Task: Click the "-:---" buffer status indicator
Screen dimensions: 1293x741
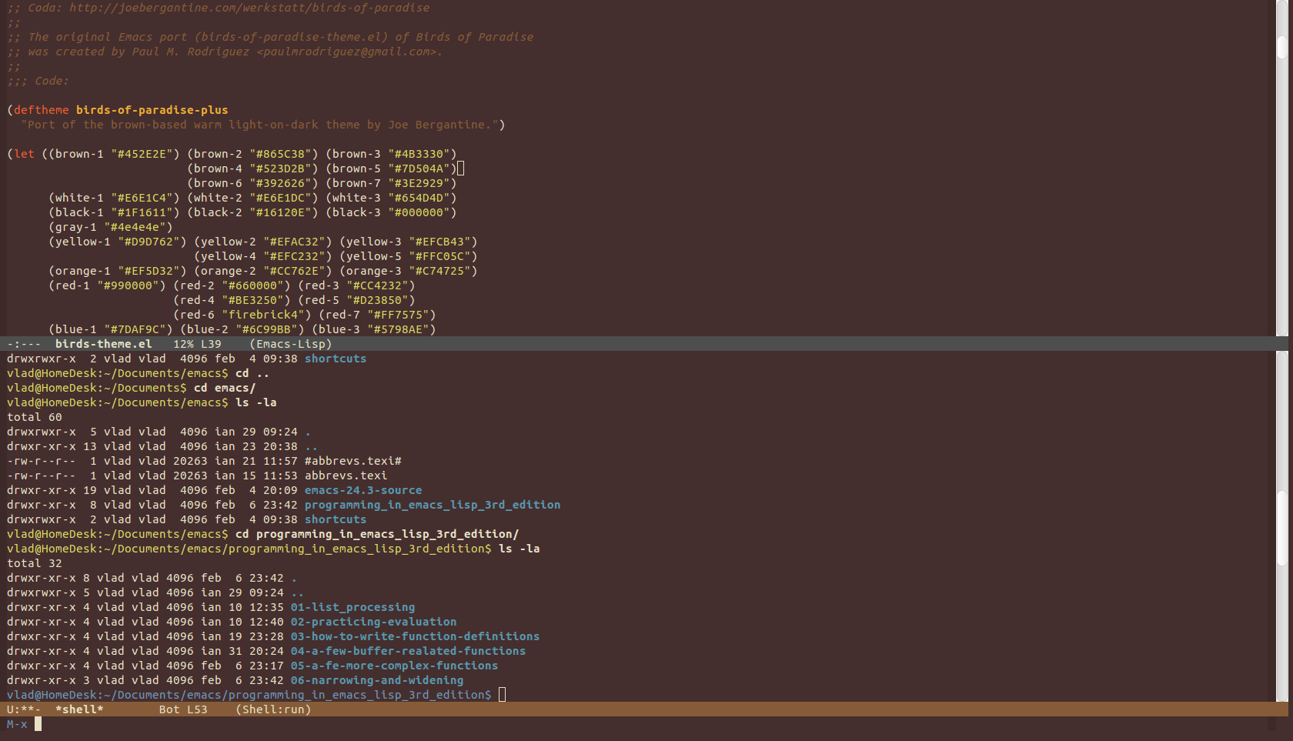Action: 24,344
